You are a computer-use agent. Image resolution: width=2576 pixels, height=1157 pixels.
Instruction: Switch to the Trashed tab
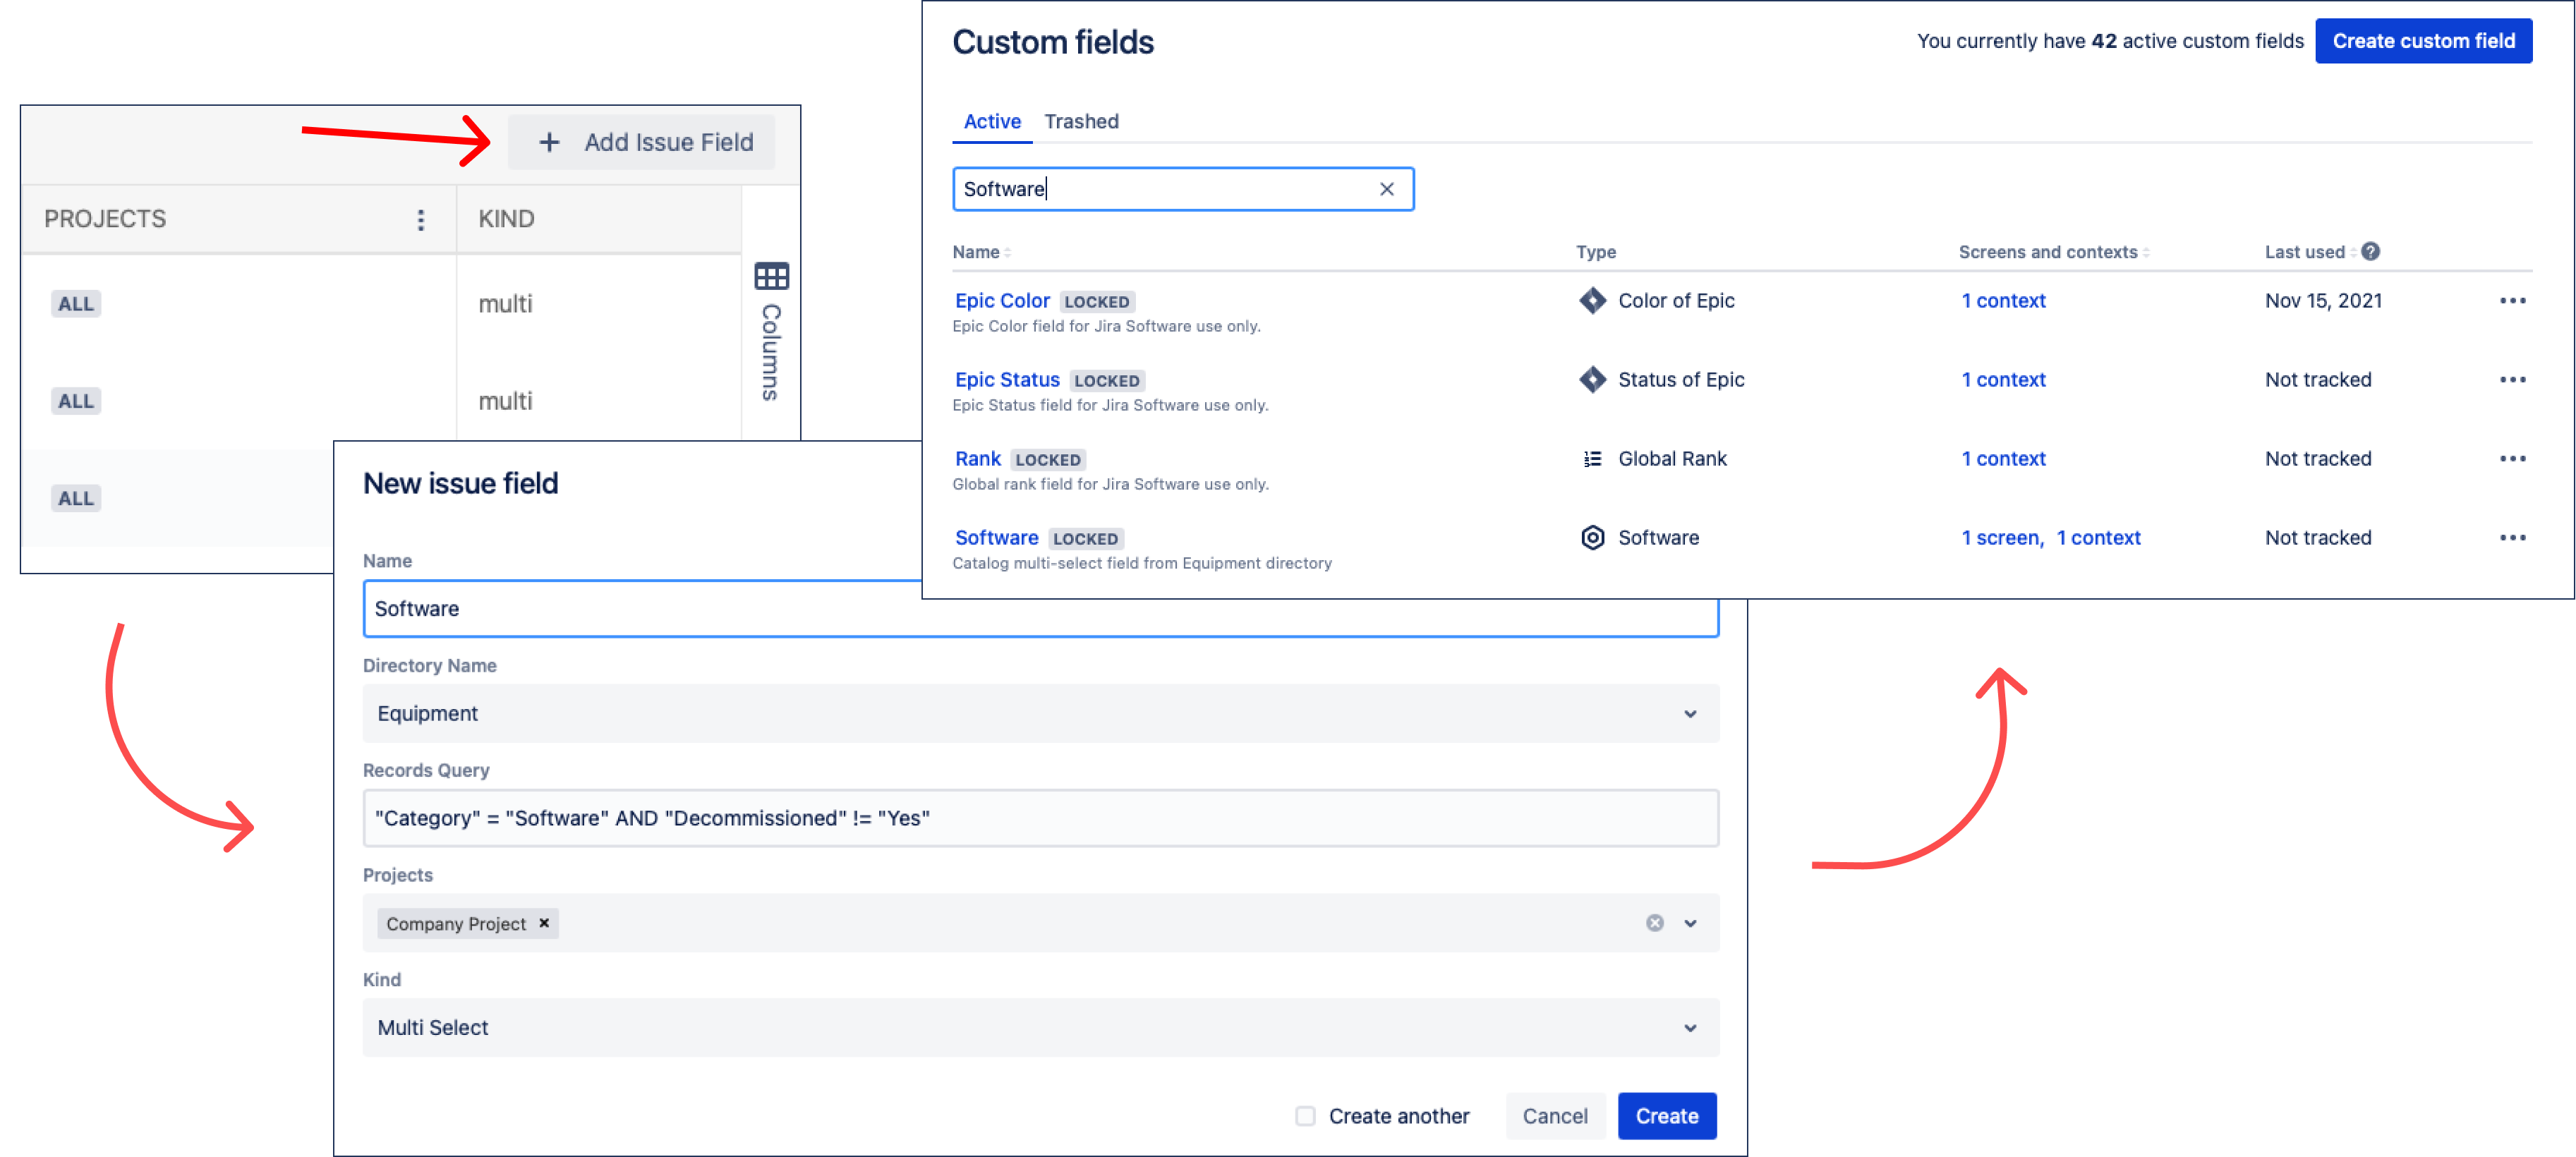1081,122
